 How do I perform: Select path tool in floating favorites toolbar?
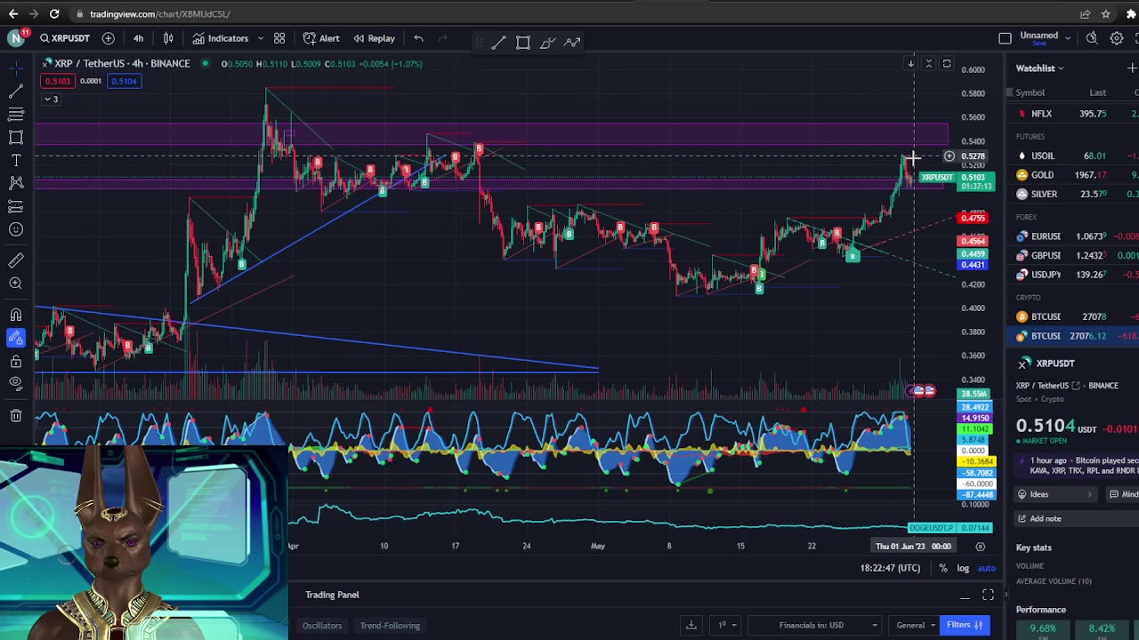(572, 42)
